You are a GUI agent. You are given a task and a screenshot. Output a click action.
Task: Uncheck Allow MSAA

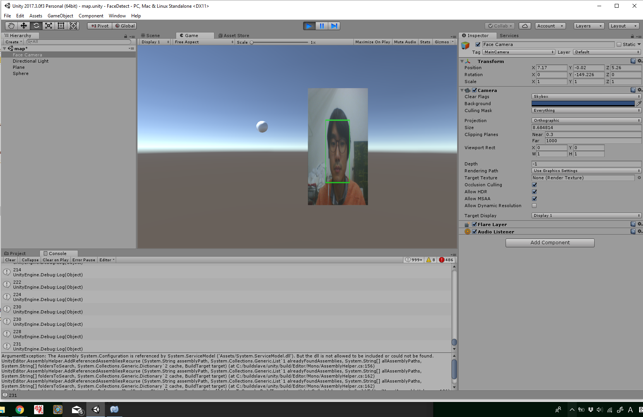pyautogui.click(x=534, y=199)
